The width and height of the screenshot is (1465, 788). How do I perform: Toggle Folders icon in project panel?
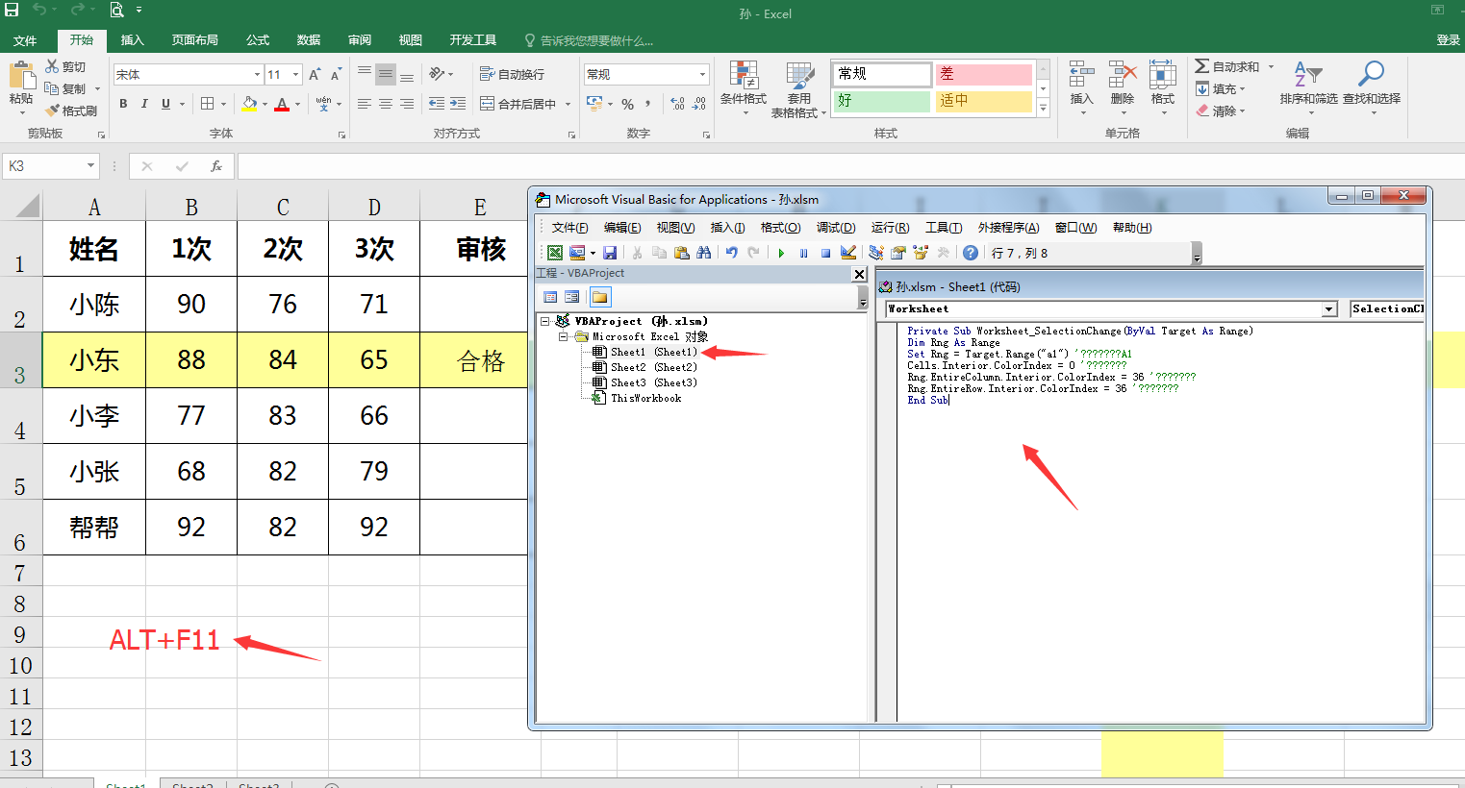600,297
